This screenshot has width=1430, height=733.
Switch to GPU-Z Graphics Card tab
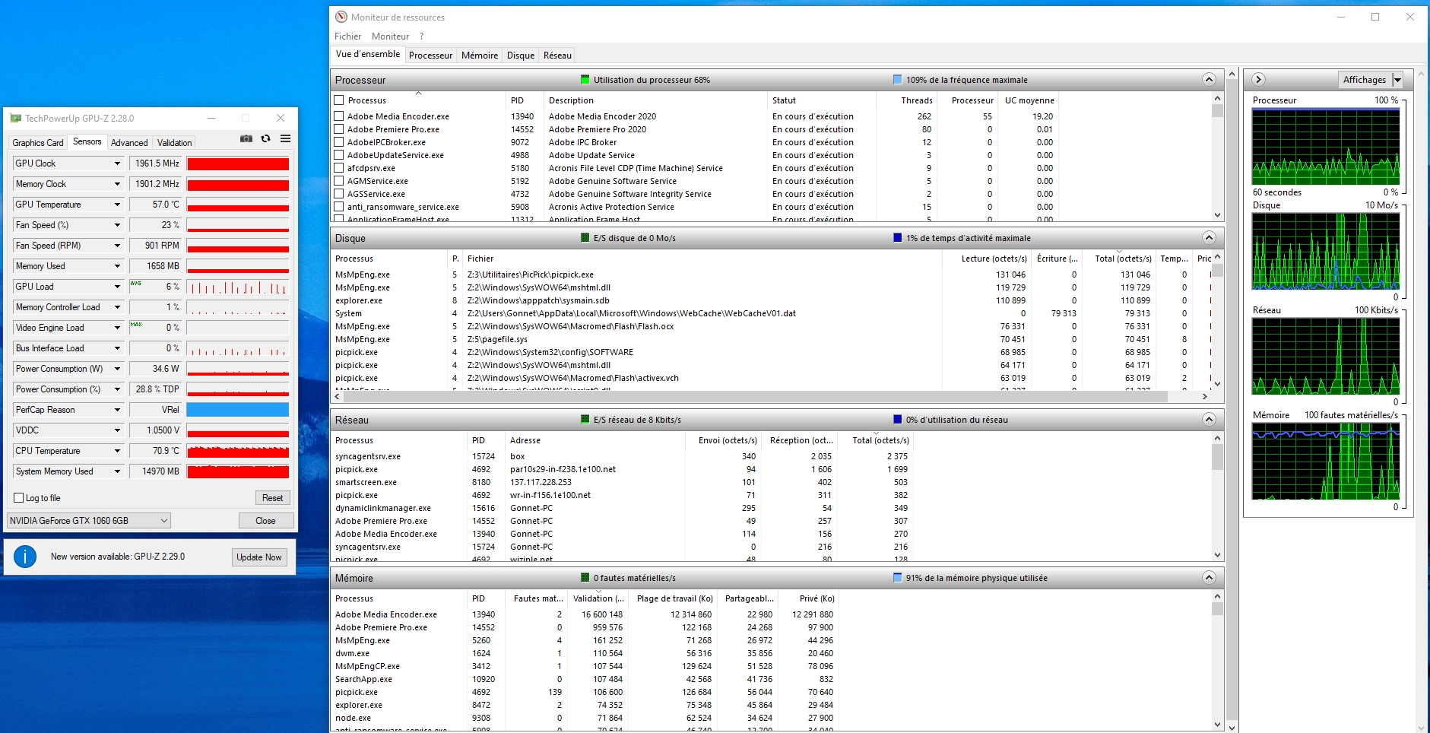pos(38,143)
